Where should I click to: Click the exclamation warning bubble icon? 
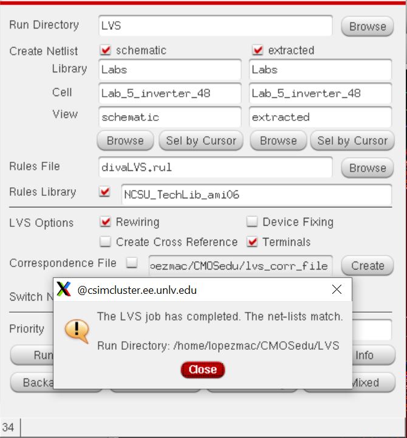point(77,331)
